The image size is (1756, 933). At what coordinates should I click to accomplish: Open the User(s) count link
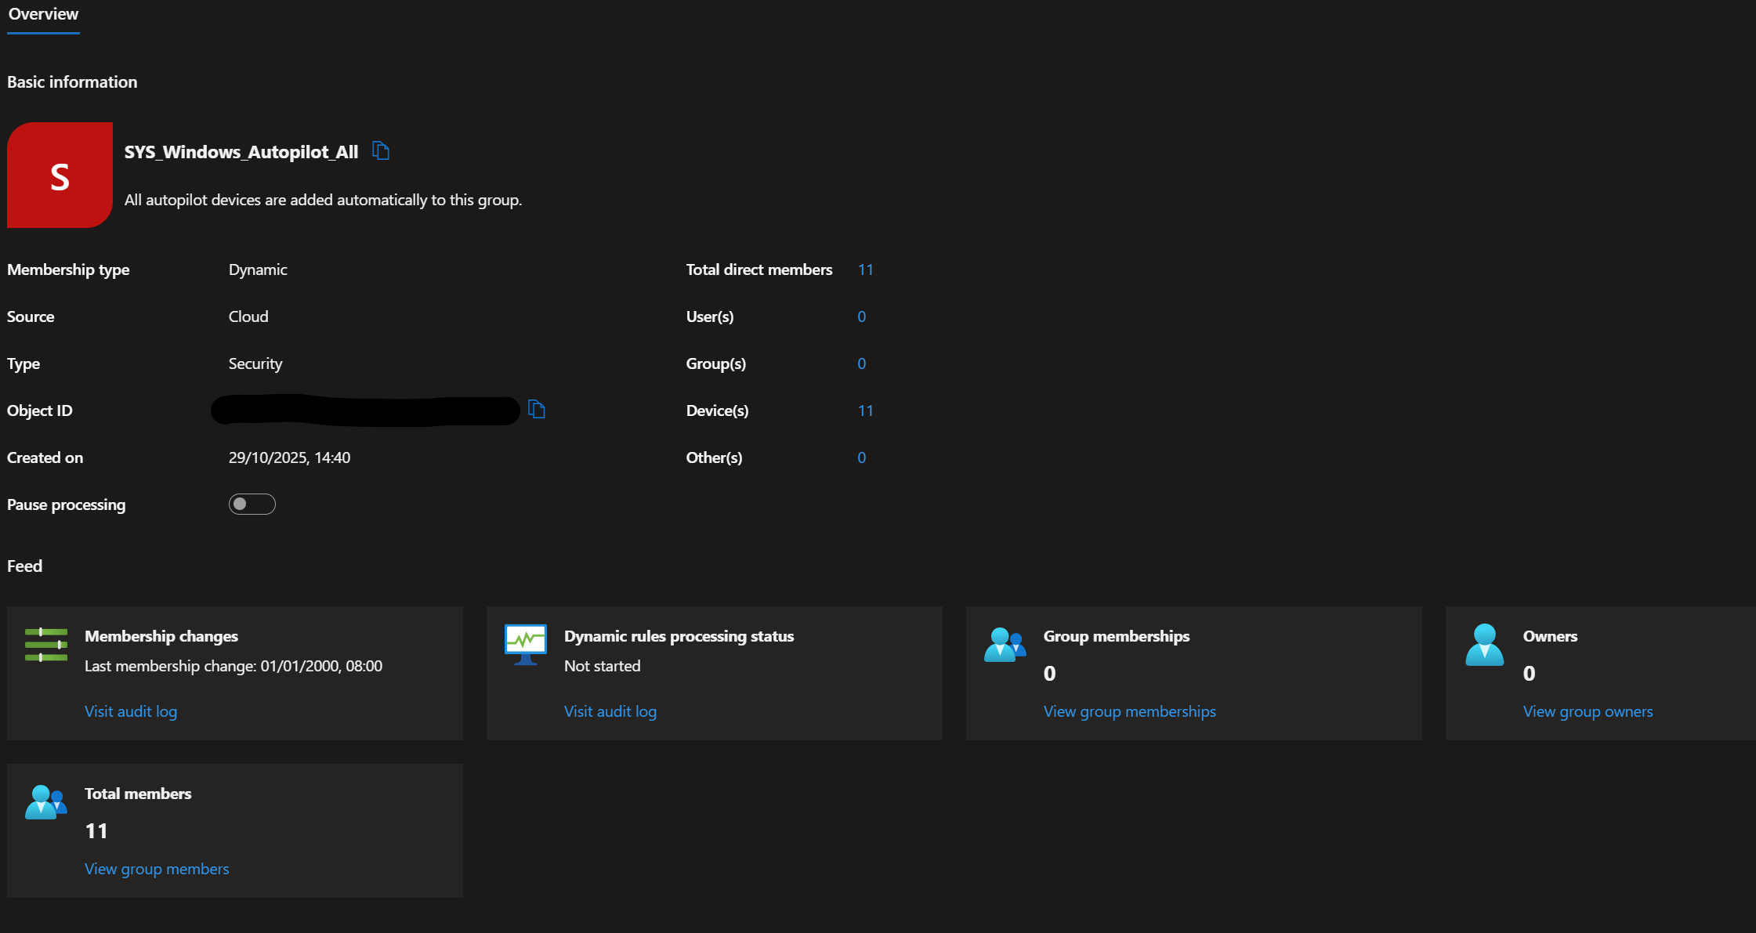pyautogui.click(x=861, y=316)
